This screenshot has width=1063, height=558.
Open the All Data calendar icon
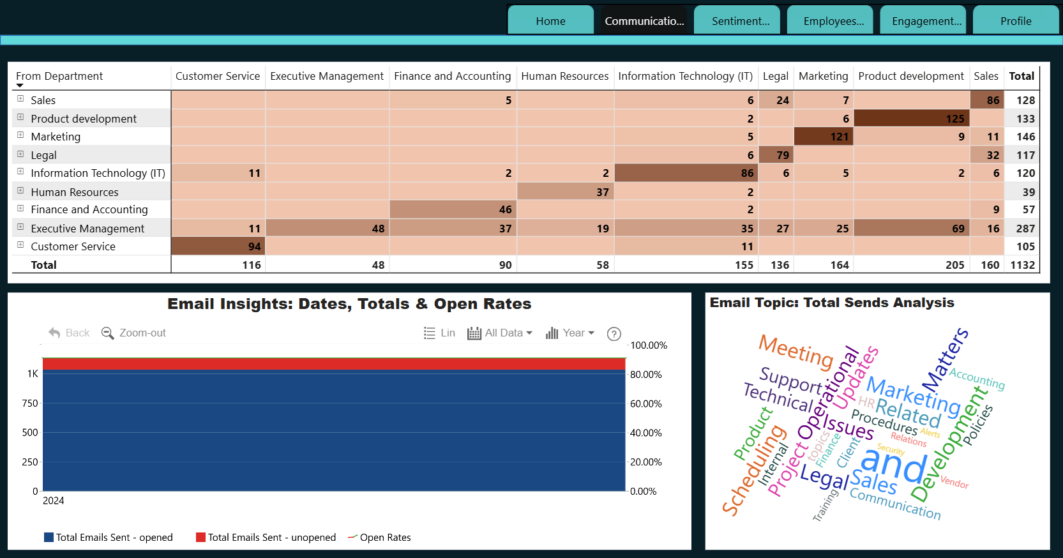[474, 333]
